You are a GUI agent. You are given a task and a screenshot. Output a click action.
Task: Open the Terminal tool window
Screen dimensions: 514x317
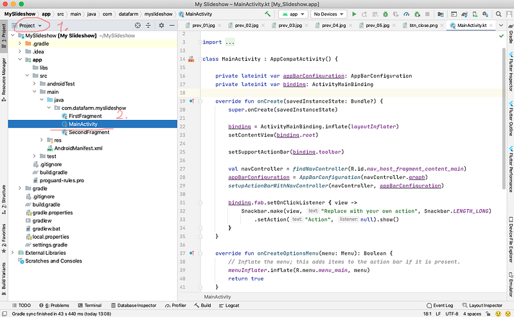(x=90, y=305)
